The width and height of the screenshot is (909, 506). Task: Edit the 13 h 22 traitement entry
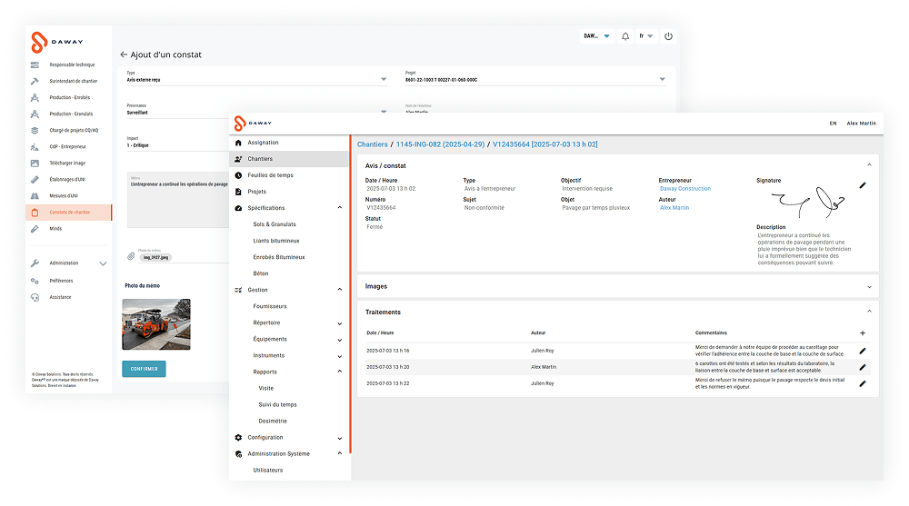[863, 383]
